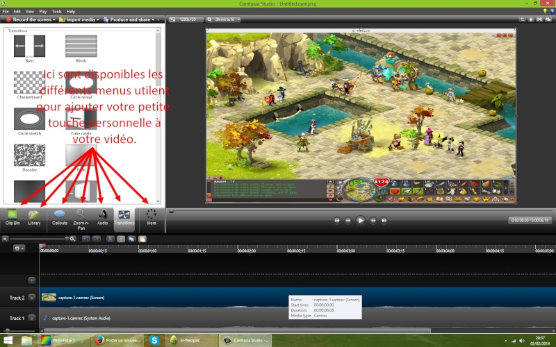Open the Zoom-n-Pan tab

click(81, 219)
